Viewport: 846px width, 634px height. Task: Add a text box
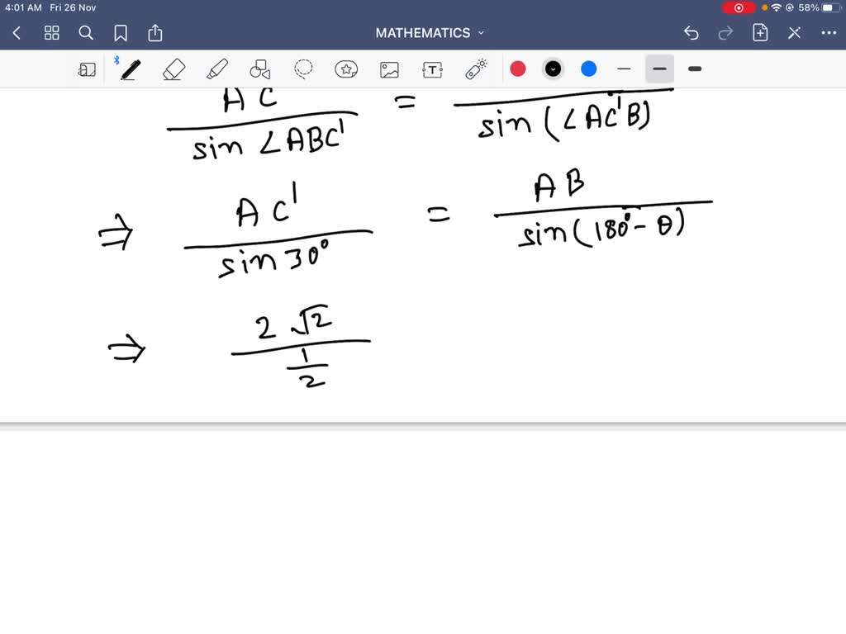(x=432, y=69)
